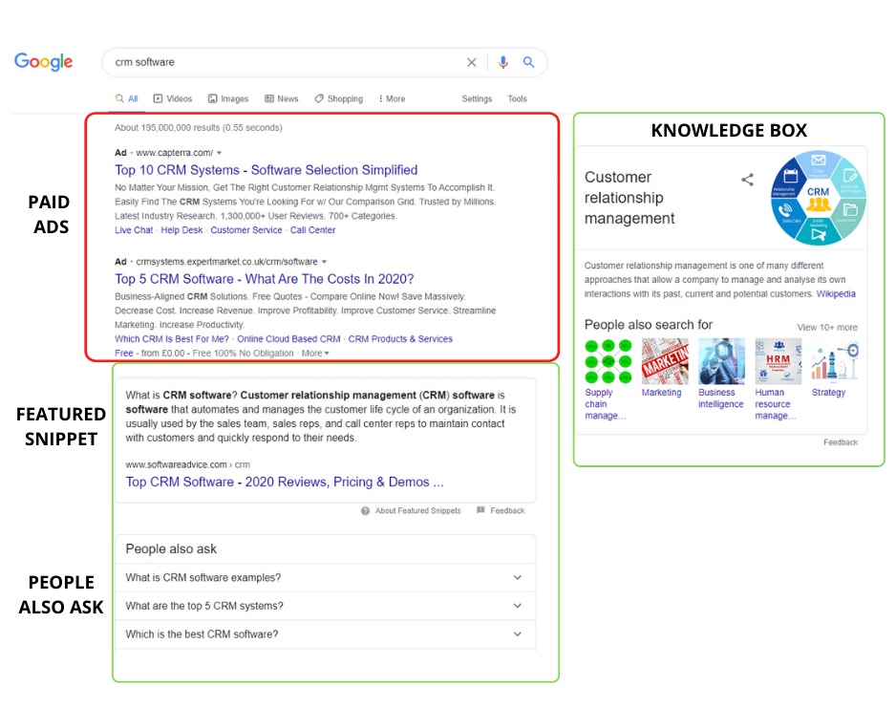Click the softwareadvice.com breadcrumb URL
Viewport: 896px width, 709px height.
[187, 464]
